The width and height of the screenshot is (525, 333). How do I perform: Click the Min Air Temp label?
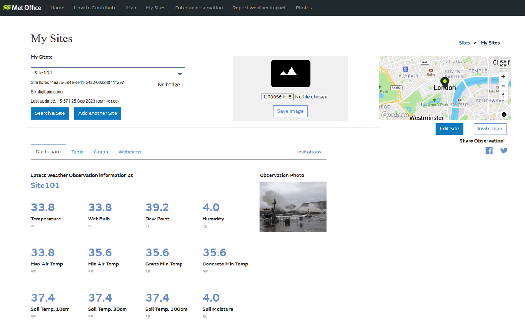click(x=103, y=264)
